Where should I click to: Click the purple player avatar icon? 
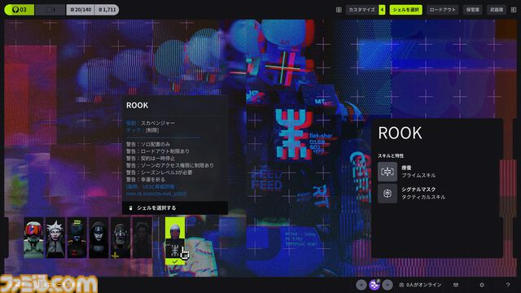coord(374,285)
